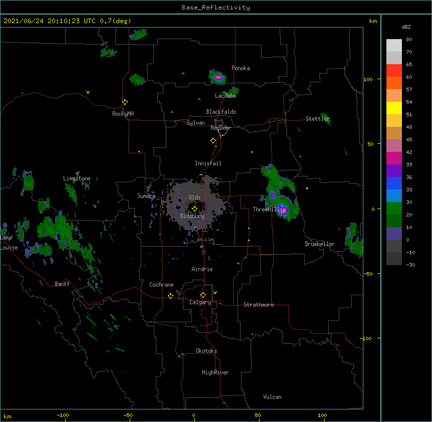Click the Innisfail city label
The image size is (432, 422).
[x=208, y=163]
